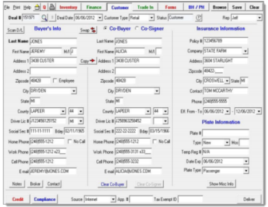
Task: Switch to the Inventory tab
Action: pos(68,7)
